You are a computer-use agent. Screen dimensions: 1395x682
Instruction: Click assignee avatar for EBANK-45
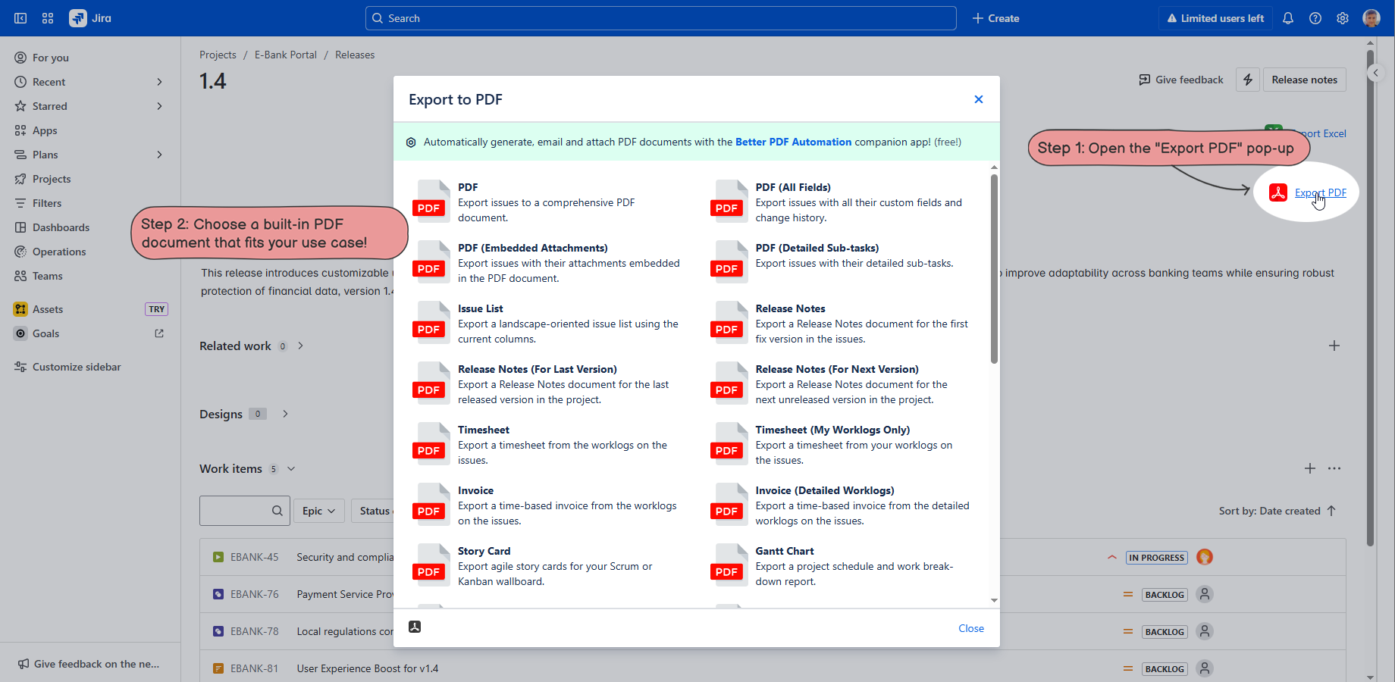(1205, 557)
